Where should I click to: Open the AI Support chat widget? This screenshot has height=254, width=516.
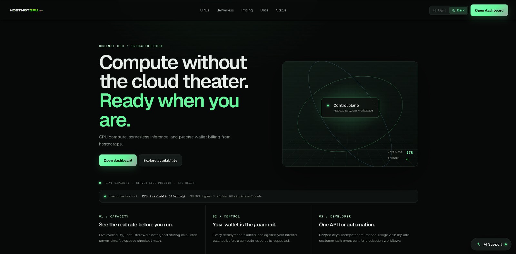(x=491, y=244)
